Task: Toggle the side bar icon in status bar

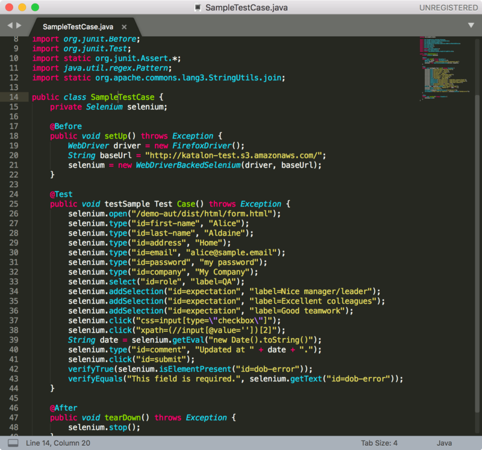Action: tap(13, 443)
